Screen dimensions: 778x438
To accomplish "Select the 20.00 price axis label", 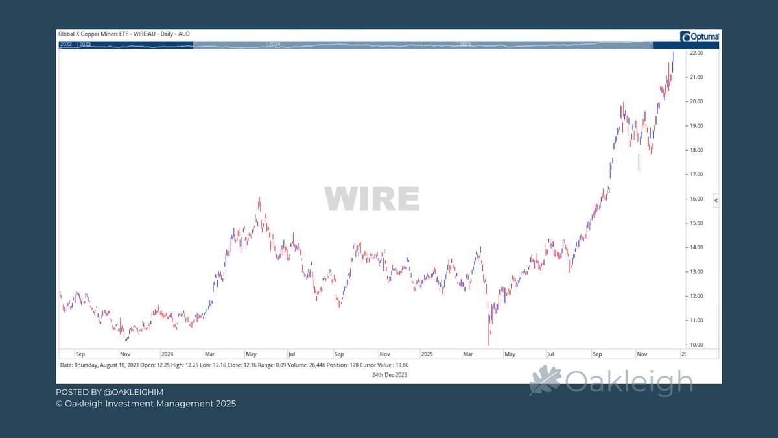I will [696, 102].
